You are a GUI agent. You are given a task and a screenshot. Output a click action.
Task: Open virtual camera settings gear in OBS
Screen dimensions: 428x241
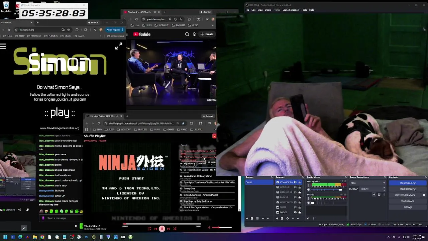pos(424,195)
